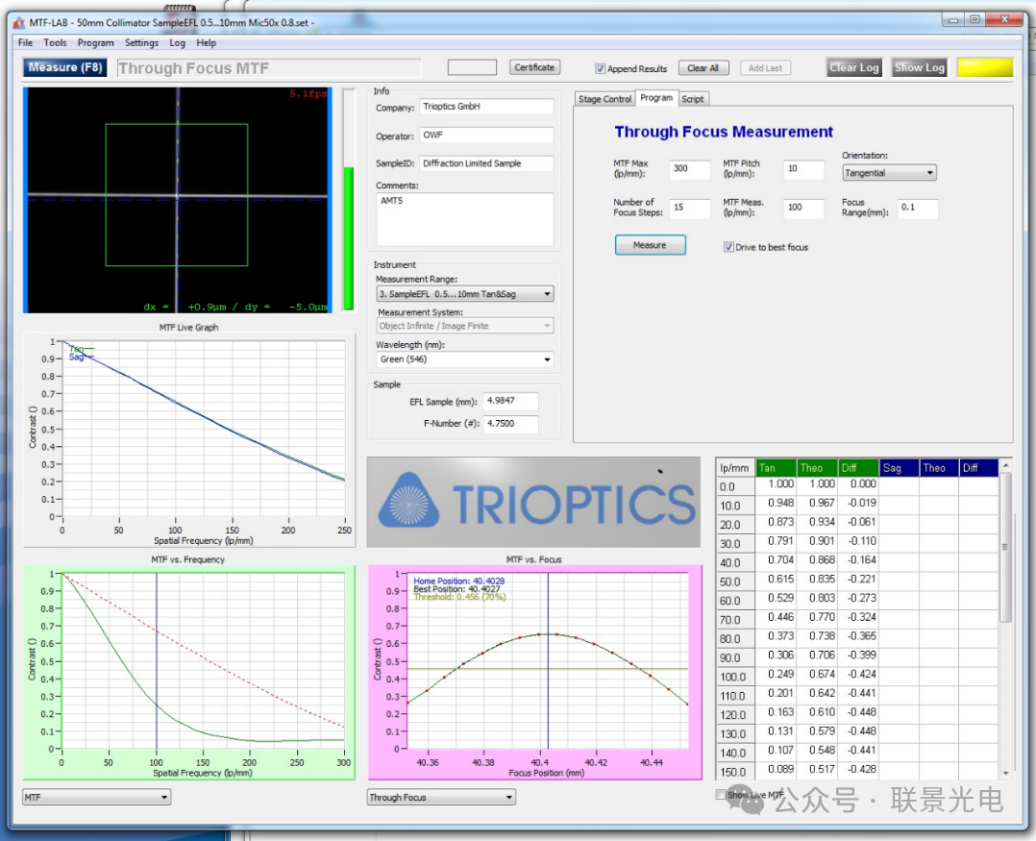Click the MTF-LAB application icon in title bar
Viewport: 1036px width, 841px height.
pyautogui.click(x=20, y=23)
